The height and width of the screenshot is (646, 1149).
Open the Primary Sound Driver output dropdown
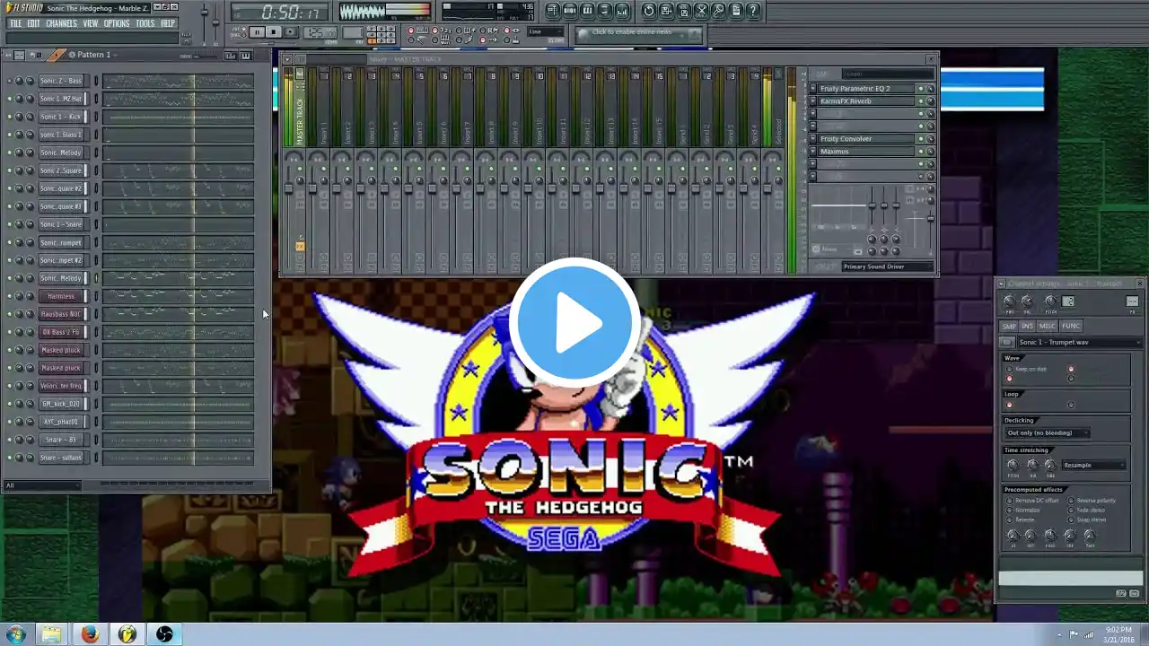coord(886,266)
